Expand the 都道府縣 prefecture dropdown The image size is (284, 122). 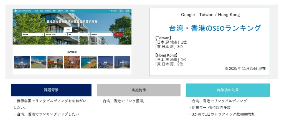pos(33,34)
